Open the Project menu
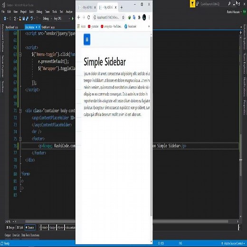Screen dimensions: 247x247 tap(23, 11)
